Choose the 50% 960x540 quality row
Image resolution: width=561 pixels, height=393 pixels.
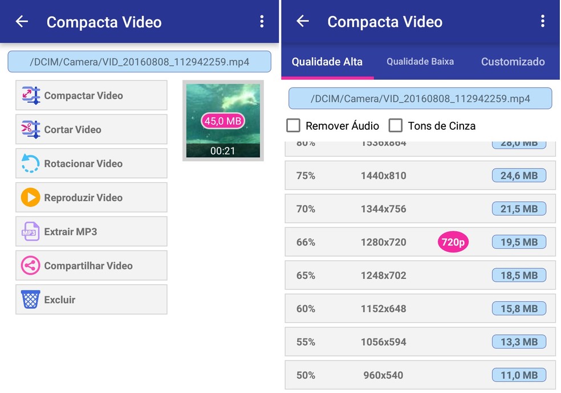click(420, 375)
